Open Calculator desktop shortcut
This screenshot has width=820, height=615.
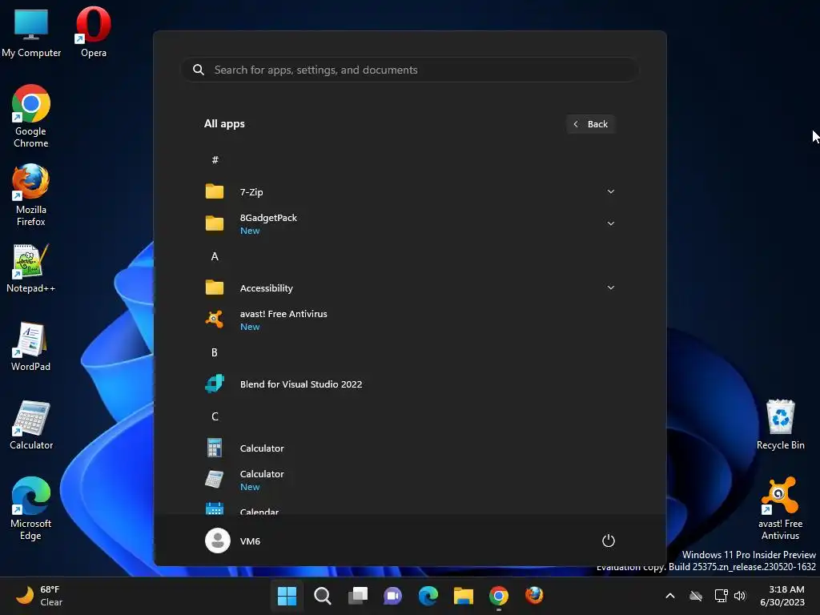coord(31,424)
